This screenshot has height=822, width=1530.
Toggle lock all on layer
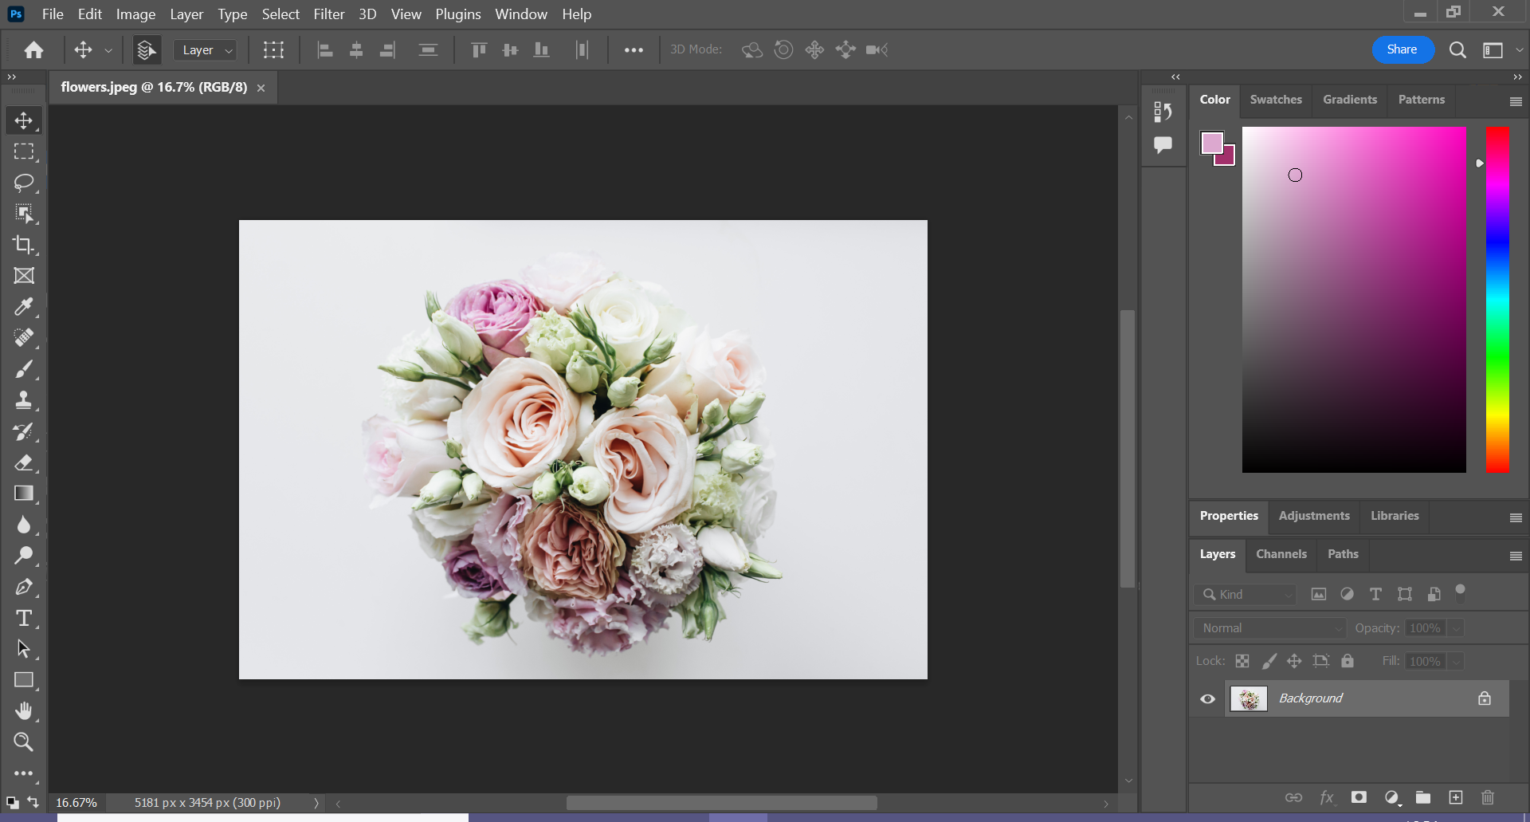tap(1348, 661)
